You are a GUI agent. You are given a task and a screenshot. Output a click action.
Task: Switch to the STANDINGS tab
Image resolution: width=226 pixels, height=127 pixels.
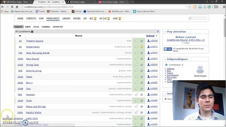click(x=46, y=27)
